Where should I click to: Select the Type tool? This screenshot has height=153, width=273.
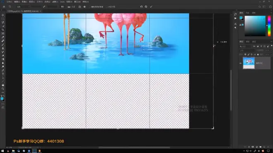3,74
